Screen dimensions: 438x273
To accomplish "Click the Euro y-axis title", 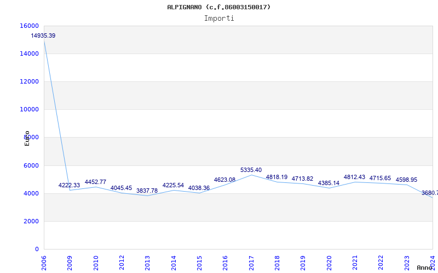I will point(27,138).
